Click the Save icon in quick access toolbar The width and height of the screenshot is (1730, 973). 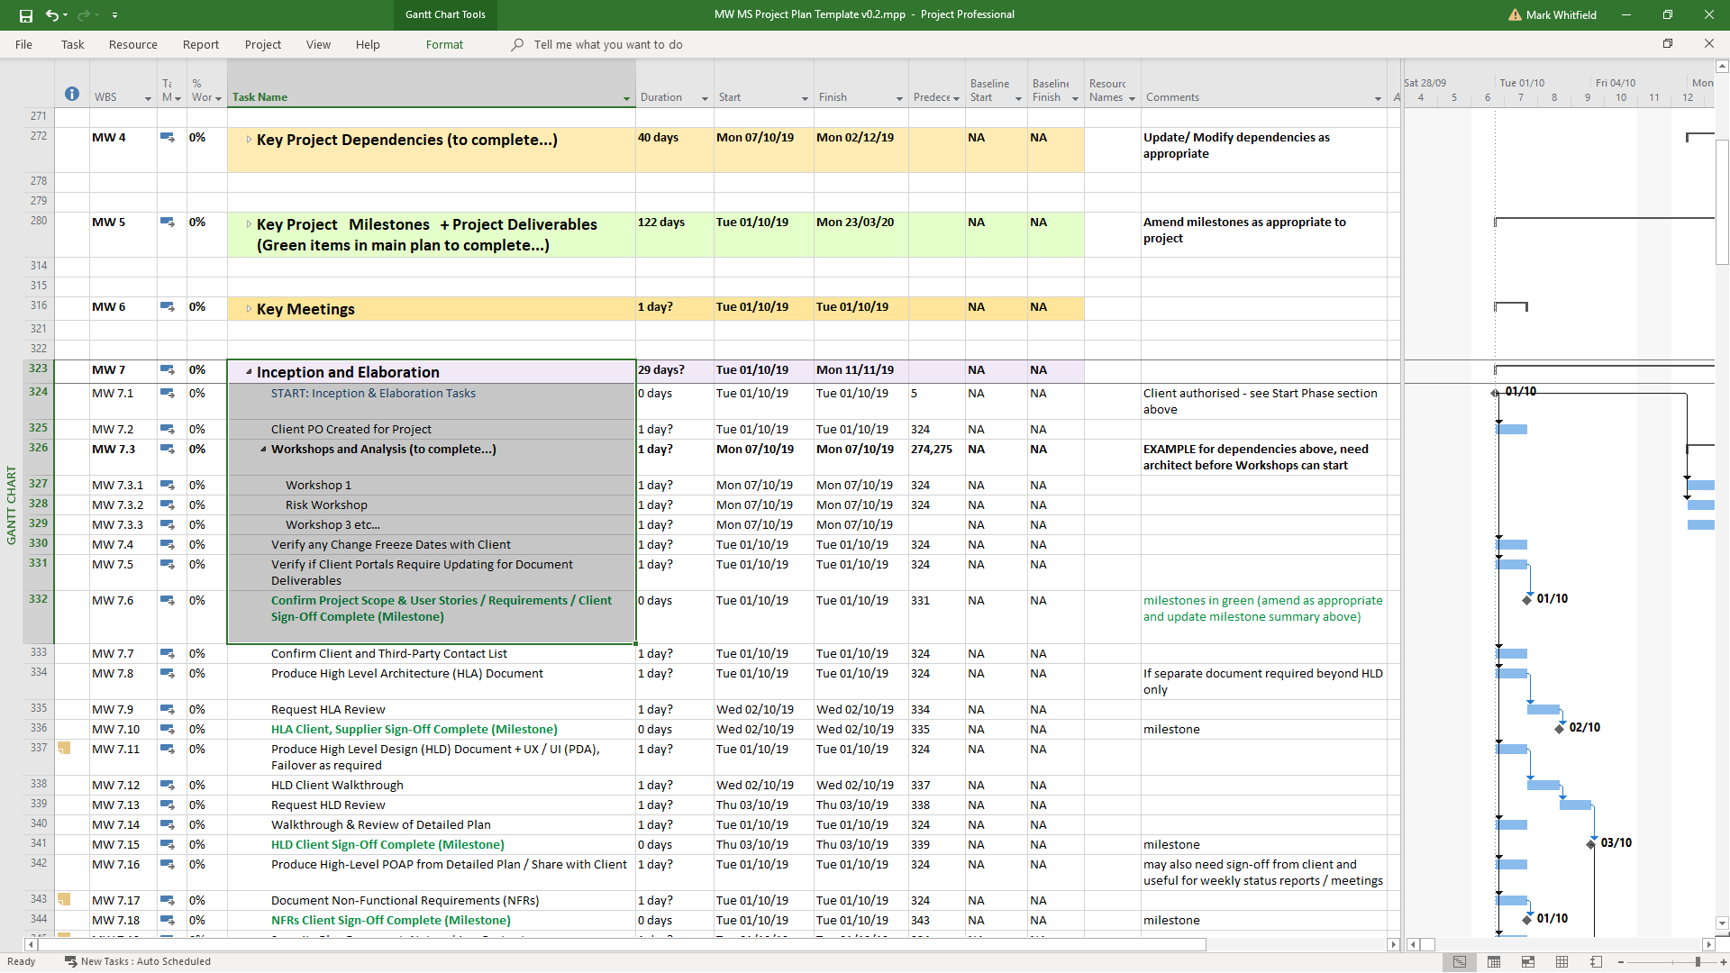click(26, 15)
